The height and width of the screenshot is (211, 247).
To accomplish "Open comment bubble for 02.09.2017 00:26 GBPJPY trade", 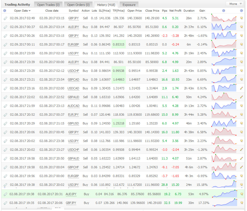I will coord(241,36).
